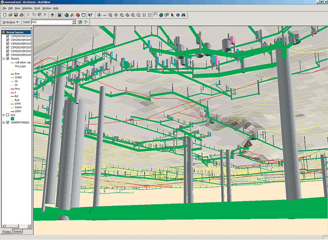The height and width of the screenshot is (240, 328).
Task: Select the minus-magnifier Zoom Out tool
Action: 138,15
